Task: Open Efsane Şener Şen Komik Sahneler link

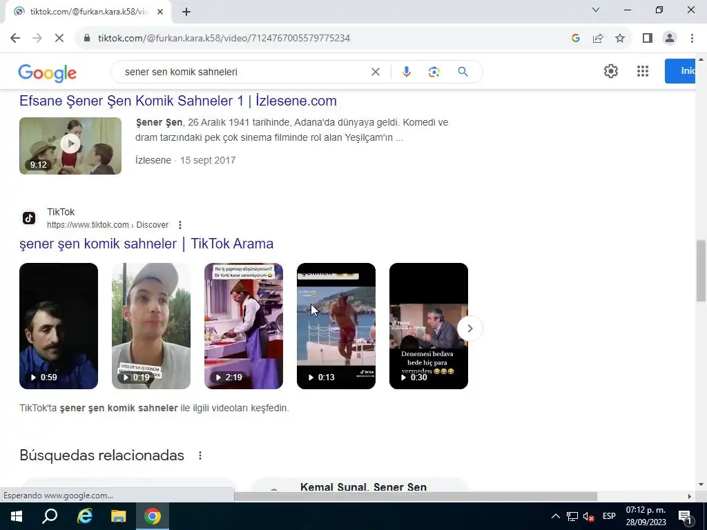Action: click(x=178, y=101)
